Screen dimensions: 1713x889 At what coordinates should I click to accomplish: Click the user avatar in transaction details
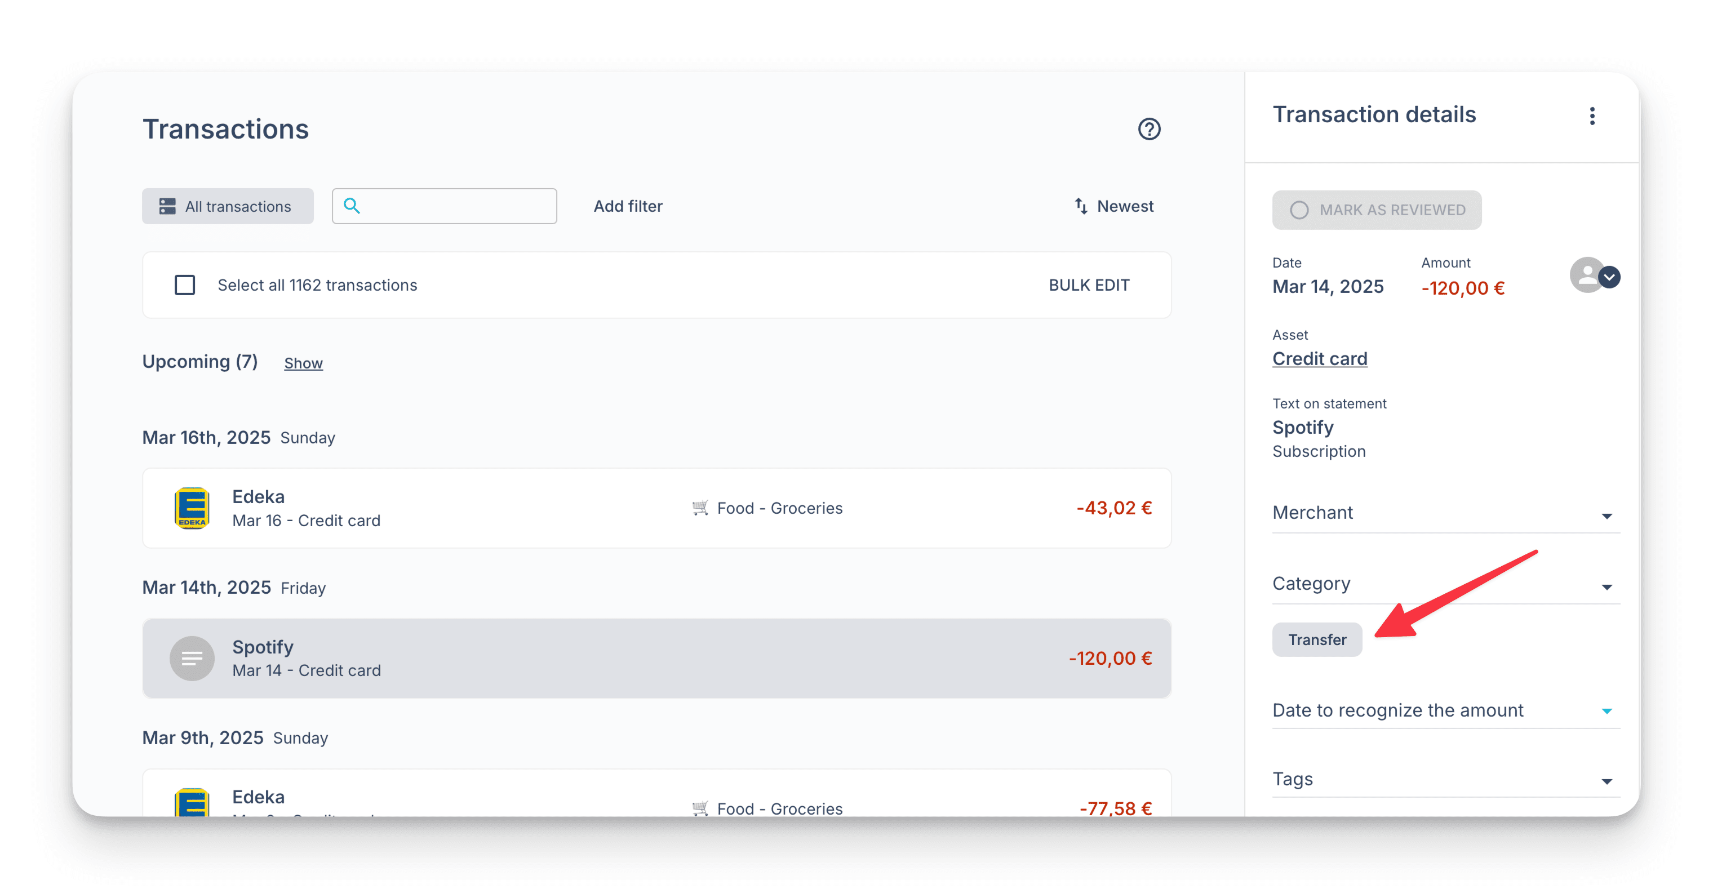(1587, 274)
